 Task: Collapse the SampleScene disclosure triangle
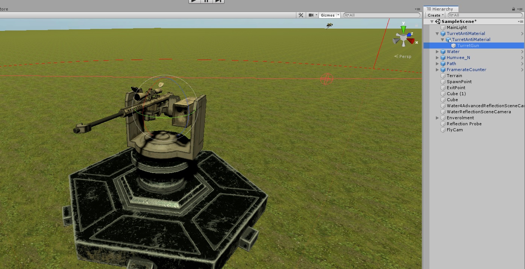click(432, 21)
